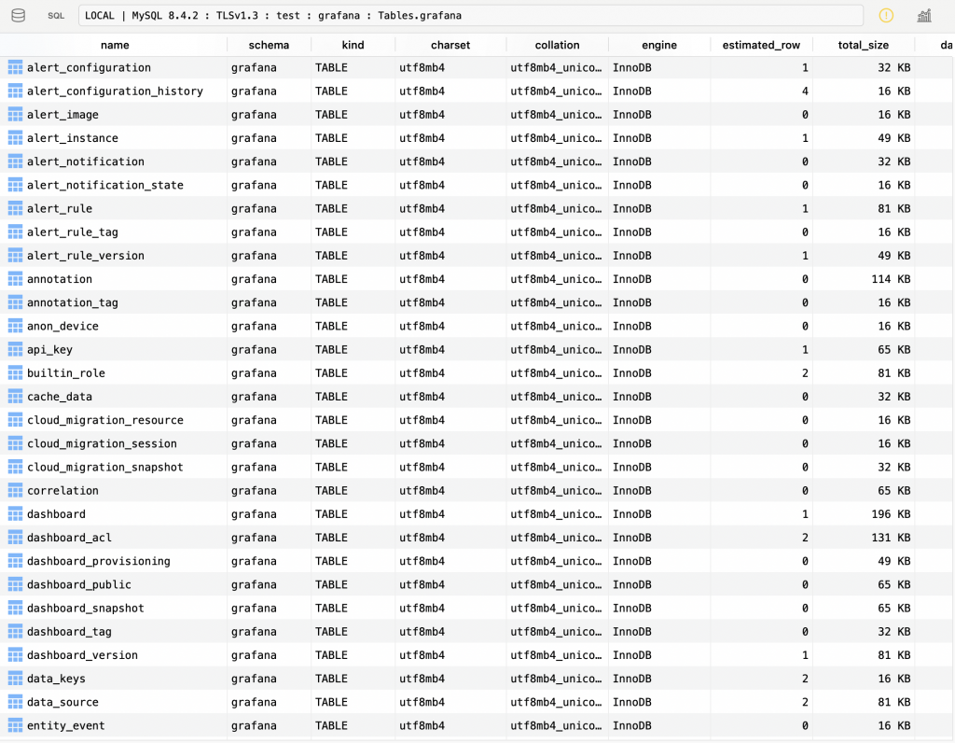Select the dashboard_version table name

(82, 655)
